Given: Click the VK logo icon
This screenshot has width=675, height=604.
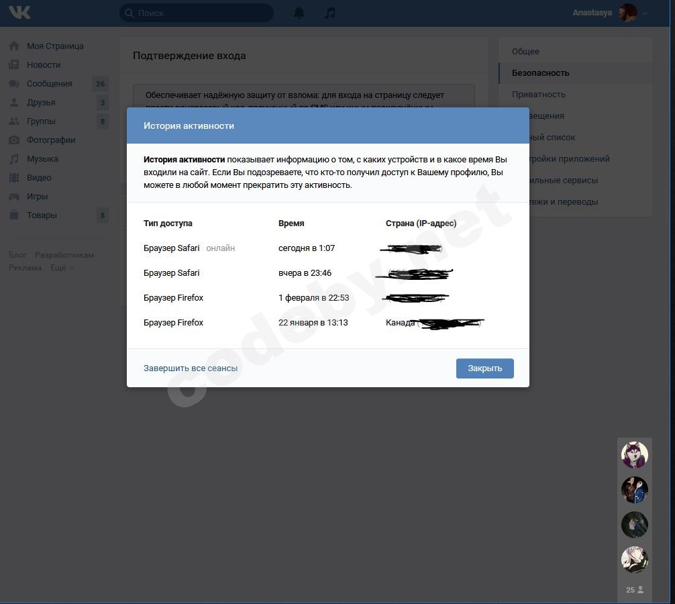Looking at the screenshot, I should [x=19, y=13].
